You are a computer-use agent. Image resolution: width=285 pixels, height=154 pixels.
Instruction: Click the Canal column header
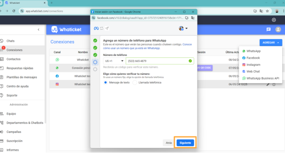(57, 52)
